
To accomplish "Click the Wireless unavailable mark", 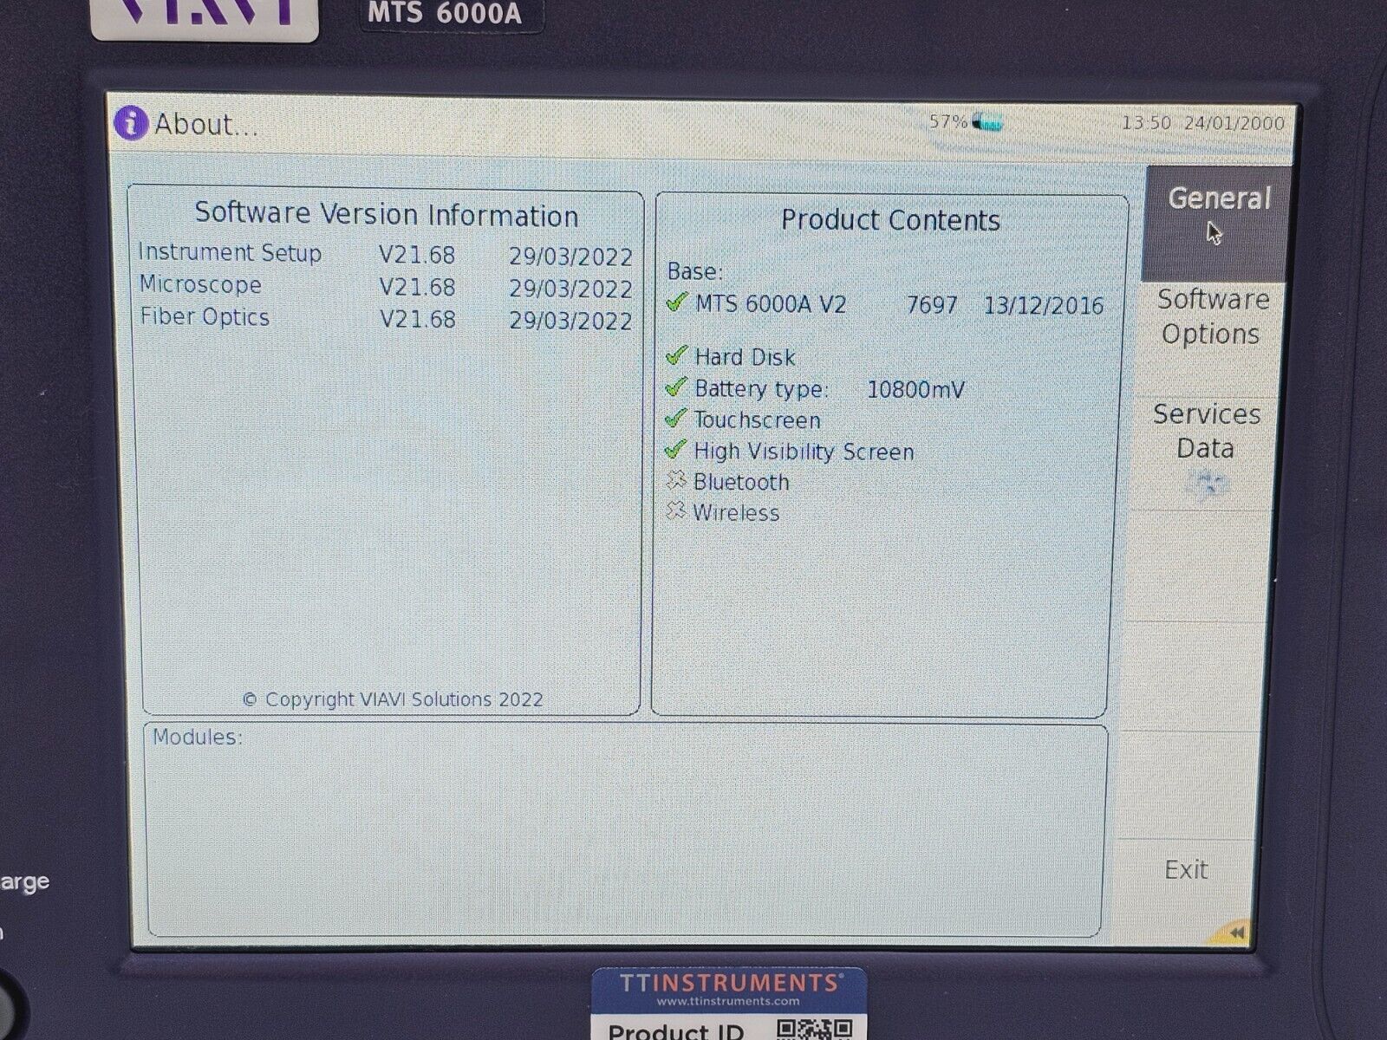I will point(676,510).
